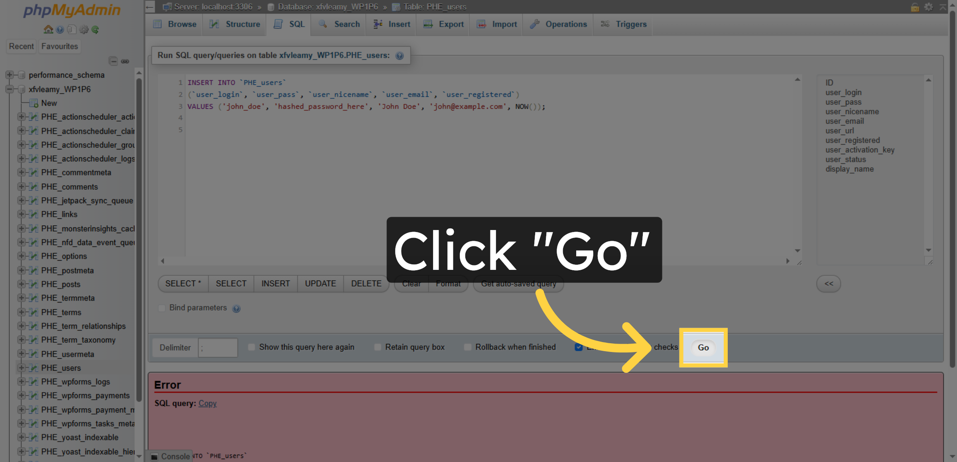Open the Copy link next to SQL query
Viewport: 957px width, 462px height.
[x=207, y=403]
